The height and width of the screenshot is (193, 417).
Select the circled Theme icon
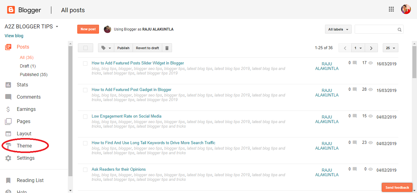[9, 146]
